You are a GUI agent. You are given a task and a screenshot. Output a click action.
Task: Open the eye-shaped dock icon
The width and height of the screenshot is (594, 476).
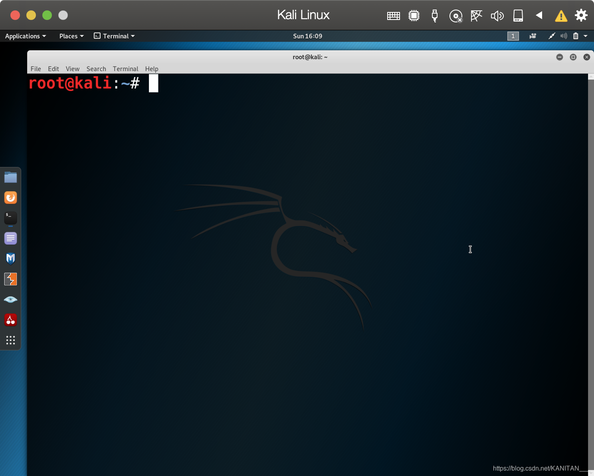click(10, 299)
